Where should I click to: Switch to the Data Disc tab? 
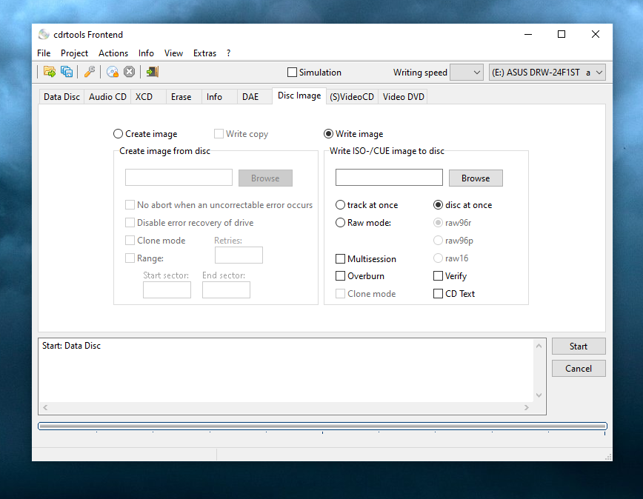(x=61, y=97)
